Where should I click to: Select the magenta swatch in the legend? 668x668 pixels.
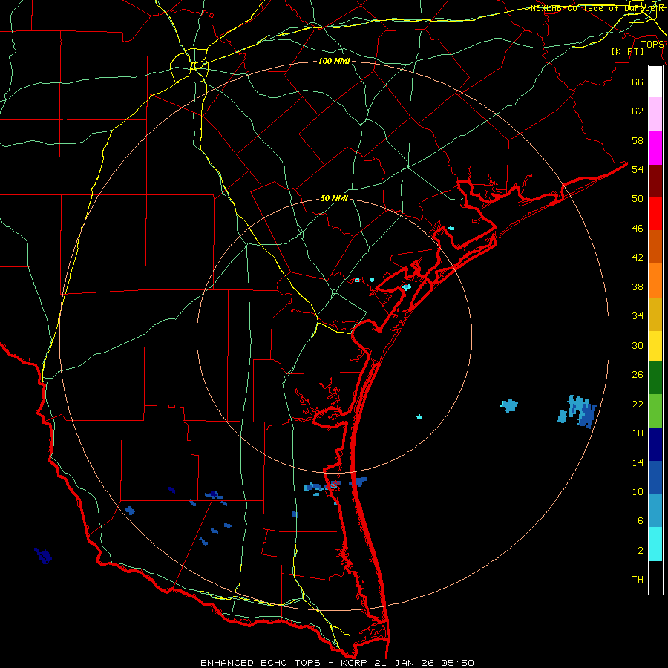pyautogui.click(x=655, y=148)
